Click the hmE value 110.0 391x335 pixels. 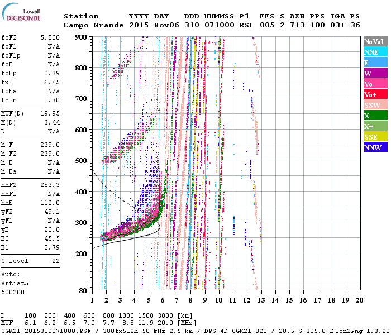coord(50,203)
